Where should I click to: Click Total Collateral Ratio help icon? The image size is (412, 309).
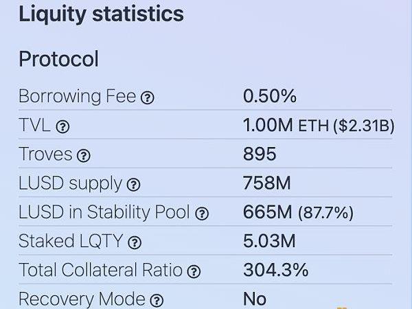(x=194, y=271)
